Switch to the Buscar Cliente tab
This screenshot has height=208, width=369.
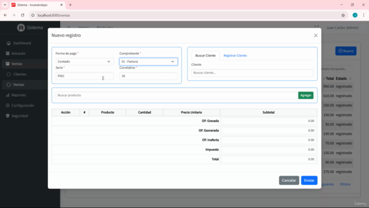pyautogui.click(x=205, y=55)
